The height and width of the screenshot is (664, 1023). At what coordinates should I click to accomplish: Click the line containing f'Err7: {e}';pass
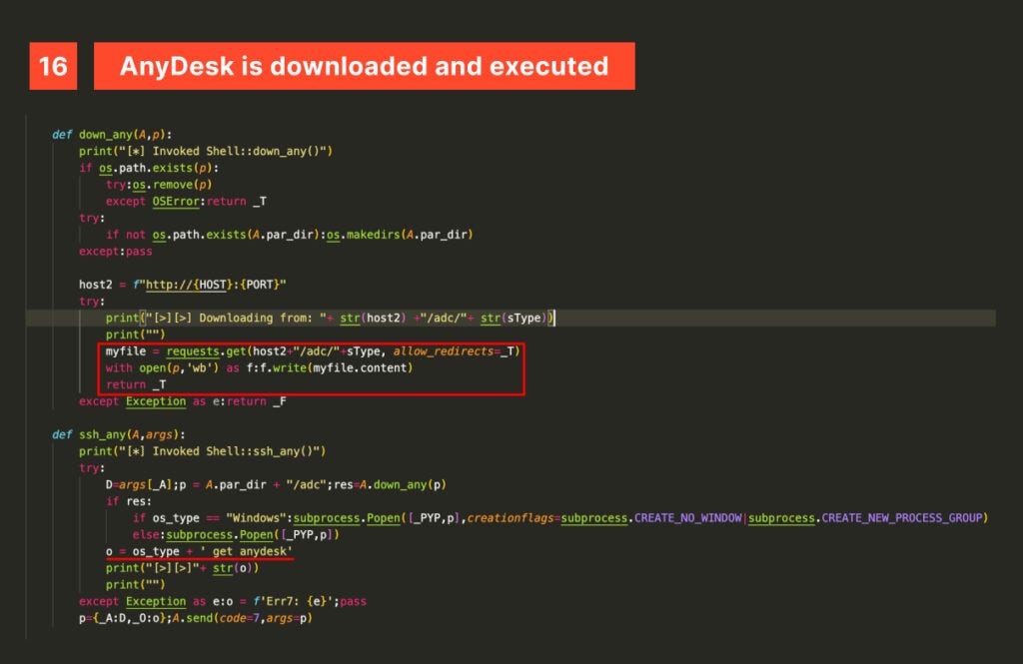coord(223,601)
